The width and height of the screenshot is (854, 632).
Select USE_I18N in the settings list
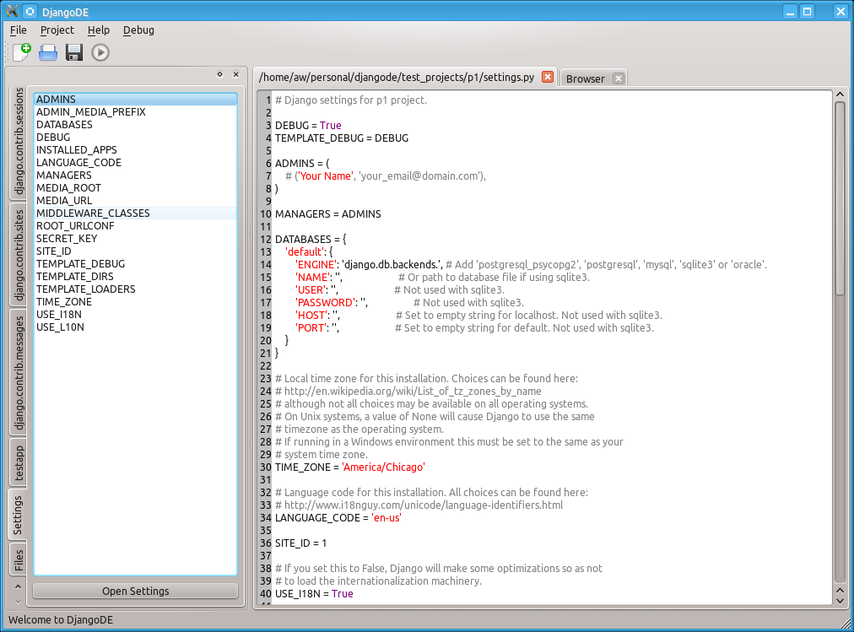135,314
